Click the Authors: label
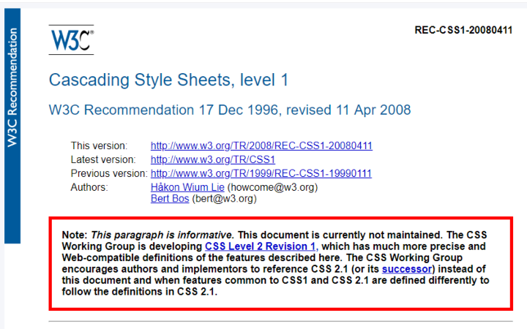Viewport: 527px width, 329px height. click(x=89, y=187)
